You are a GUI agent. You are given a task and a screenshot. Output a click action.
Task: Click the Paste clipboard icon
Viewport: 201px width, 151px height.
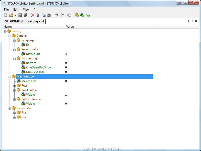(x=49, y=15)
